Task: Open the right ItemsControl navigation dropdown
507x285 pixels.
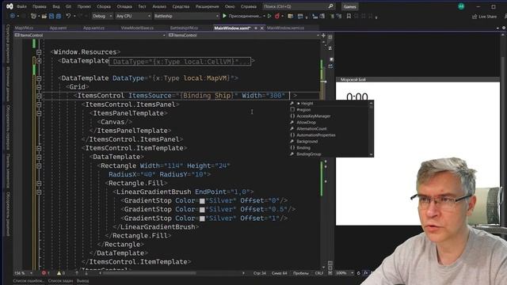Action: click(243, 35)
